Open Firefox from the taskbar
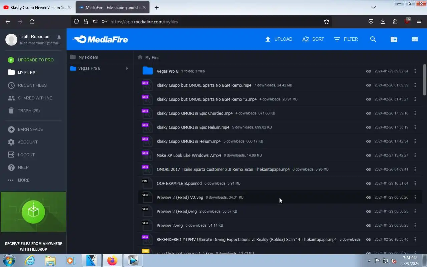The height and width of the screenshot is (267, 427). (x=112, y=260)
